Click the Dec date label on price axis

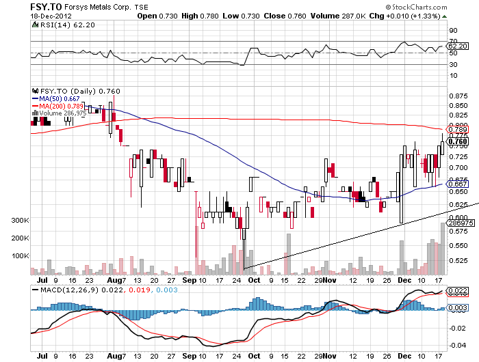[x=405, y=280]
